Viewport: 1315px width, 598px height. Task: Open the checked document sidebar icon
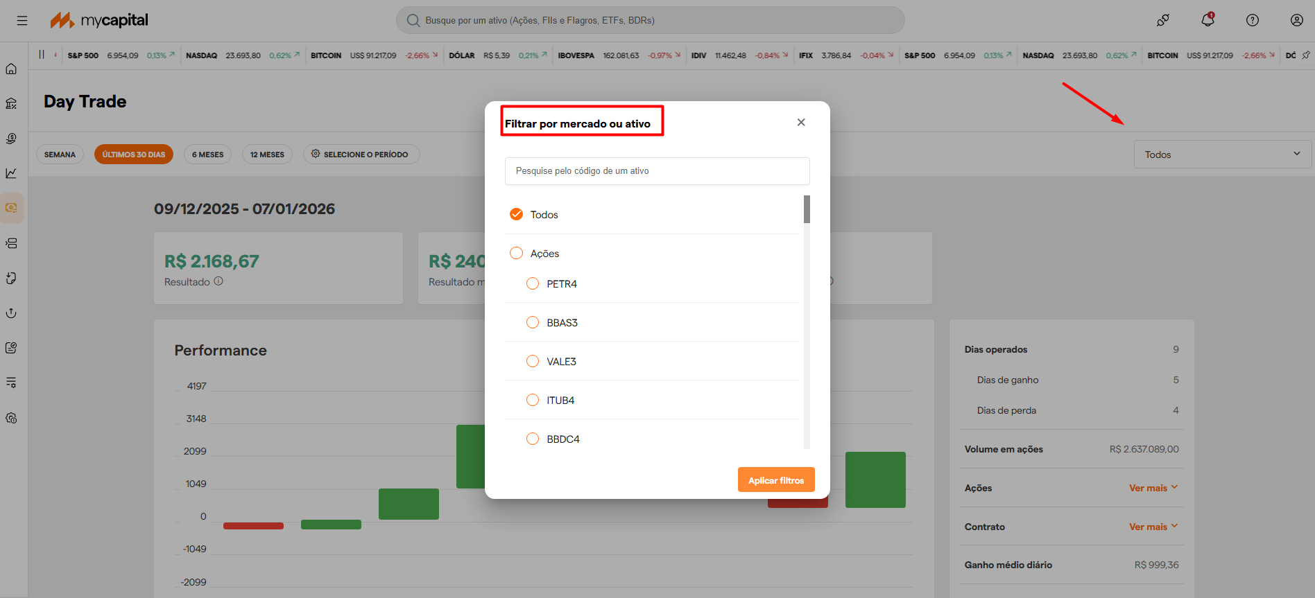(x=11, y=348)
